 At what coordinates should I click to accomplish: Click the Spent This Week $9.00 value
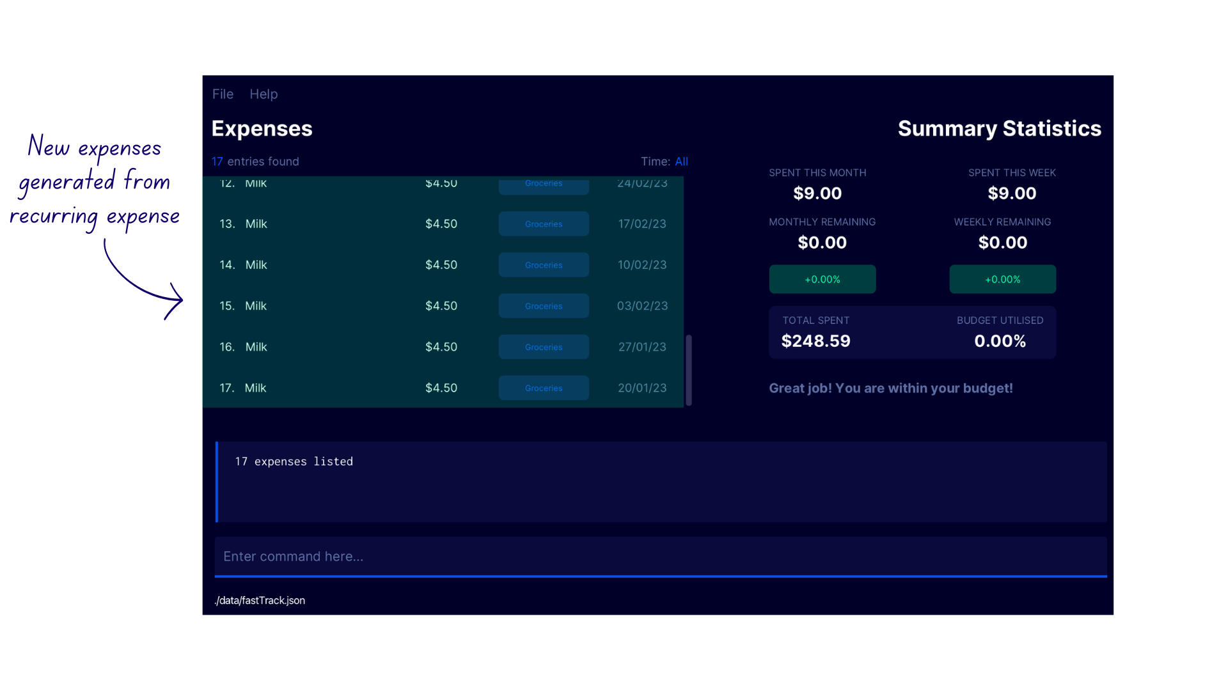pos(1012,193)
